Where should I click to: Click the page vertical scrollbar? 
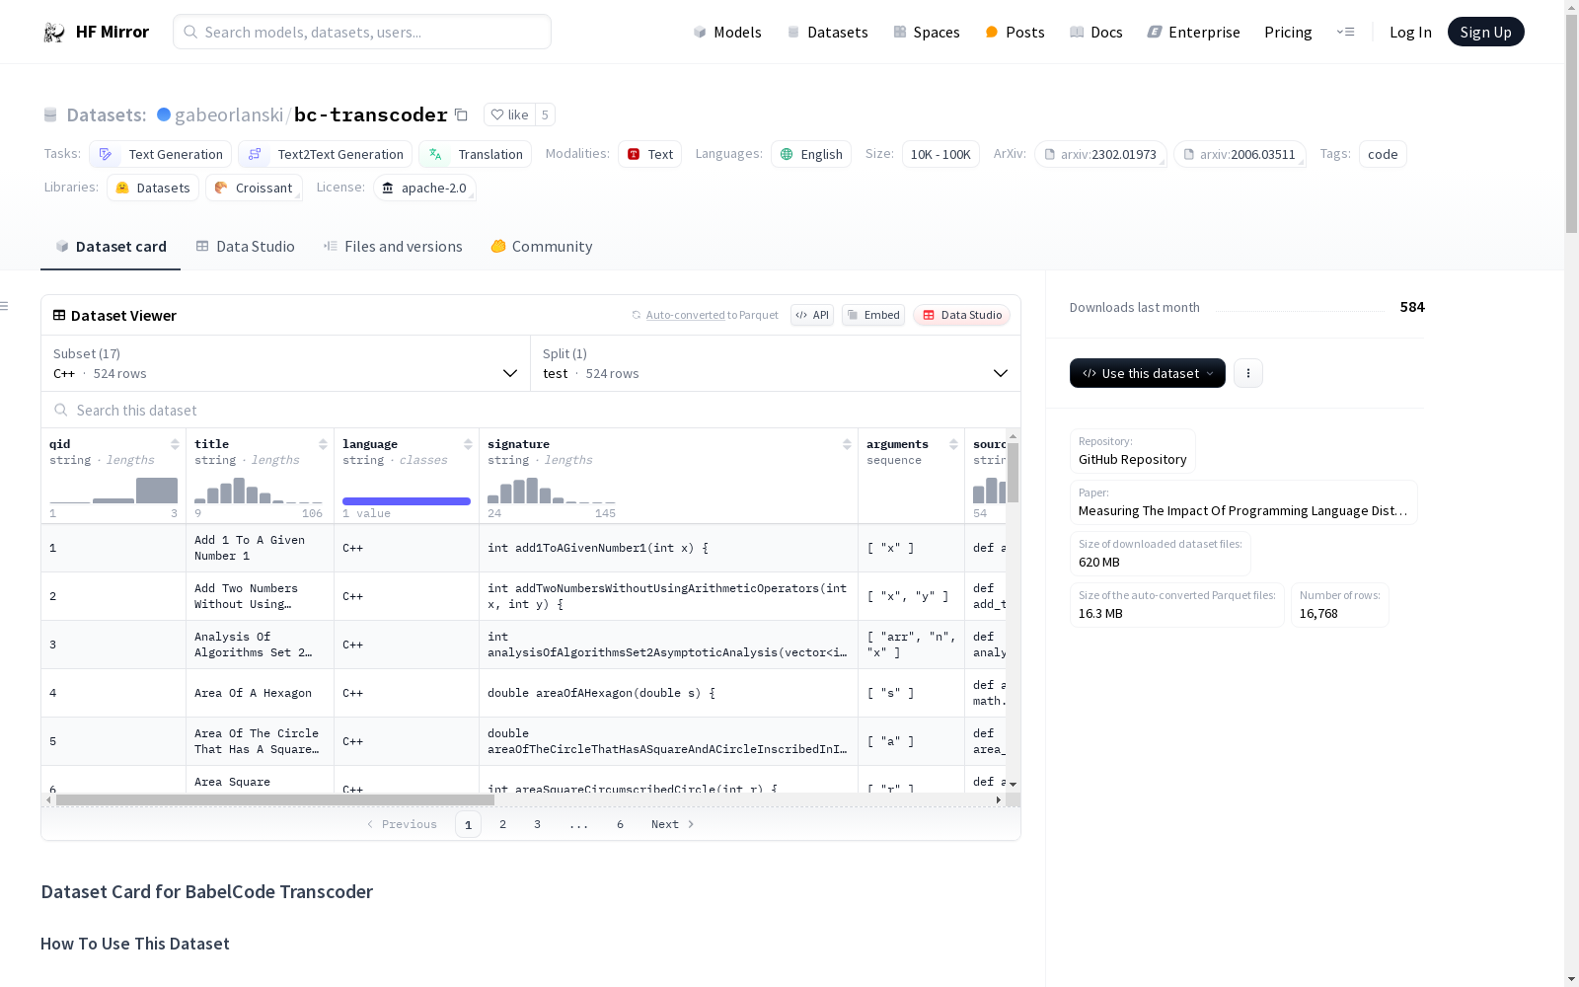coord(1571,125)
